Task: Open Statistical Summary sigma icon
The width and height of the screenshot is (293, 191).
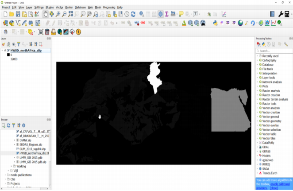Action: coord(167,14)
